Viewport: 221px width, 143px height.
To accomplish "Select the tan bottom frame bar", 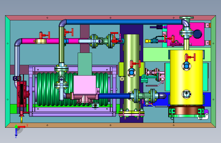I will pos(110,125).
